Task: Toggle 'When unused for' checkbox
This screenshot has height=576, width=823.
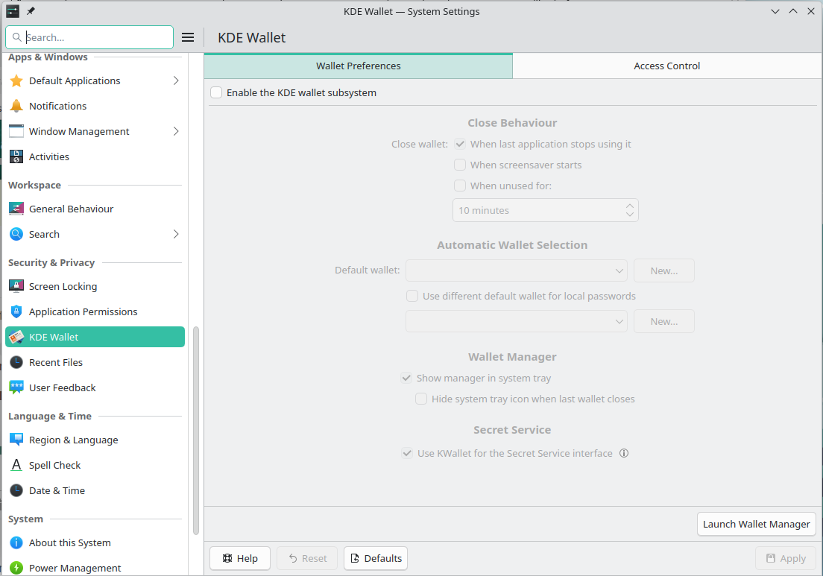Action: click(460, 186)
